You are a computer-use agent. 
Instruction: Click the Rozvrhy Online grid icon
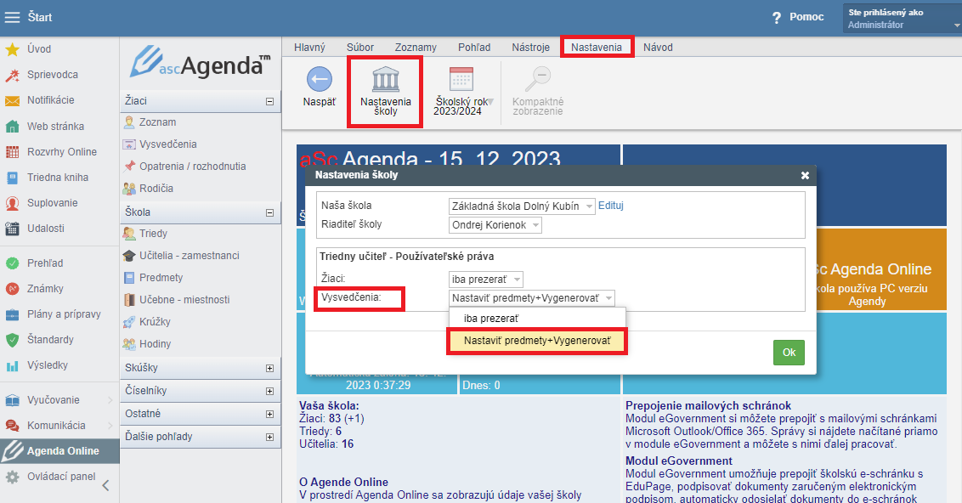point(12,152)
